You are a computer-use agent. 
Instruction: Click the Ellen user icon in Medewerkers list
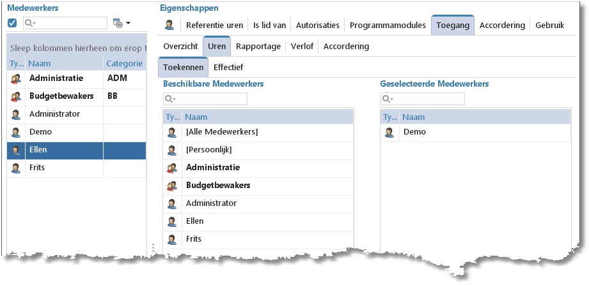coord(16,150)
